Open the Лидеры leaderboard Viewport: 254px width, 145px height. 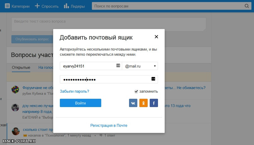click(74, 6)
